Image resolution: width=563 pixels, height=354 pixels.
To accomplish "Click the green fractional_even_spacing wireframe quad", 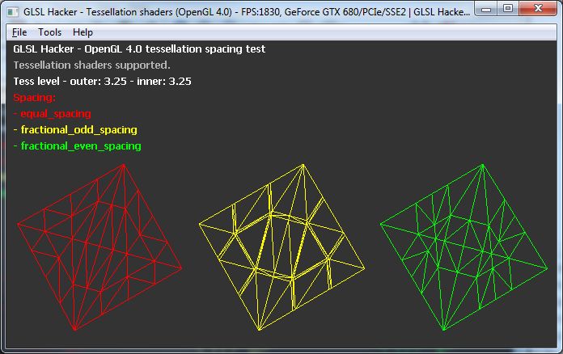I will click(x=464, y=247).
